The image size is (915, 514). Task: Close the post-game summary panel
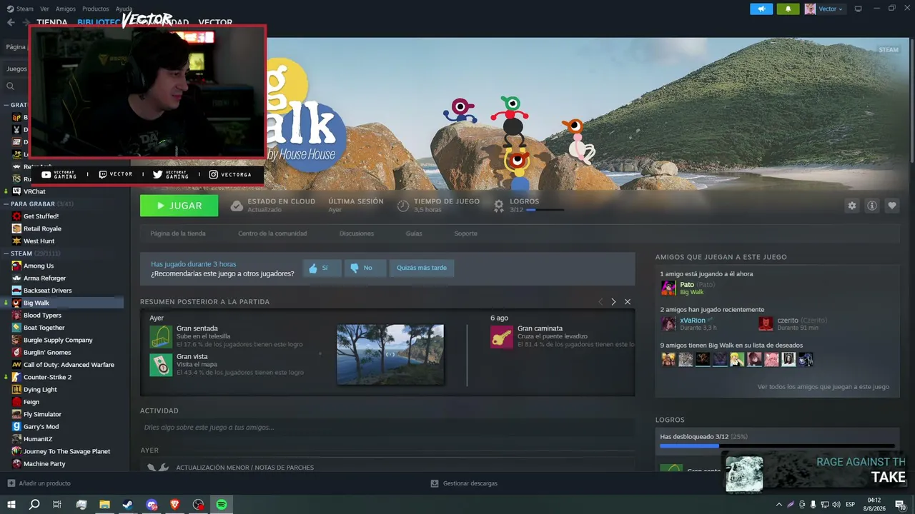(x=628, y=302)
